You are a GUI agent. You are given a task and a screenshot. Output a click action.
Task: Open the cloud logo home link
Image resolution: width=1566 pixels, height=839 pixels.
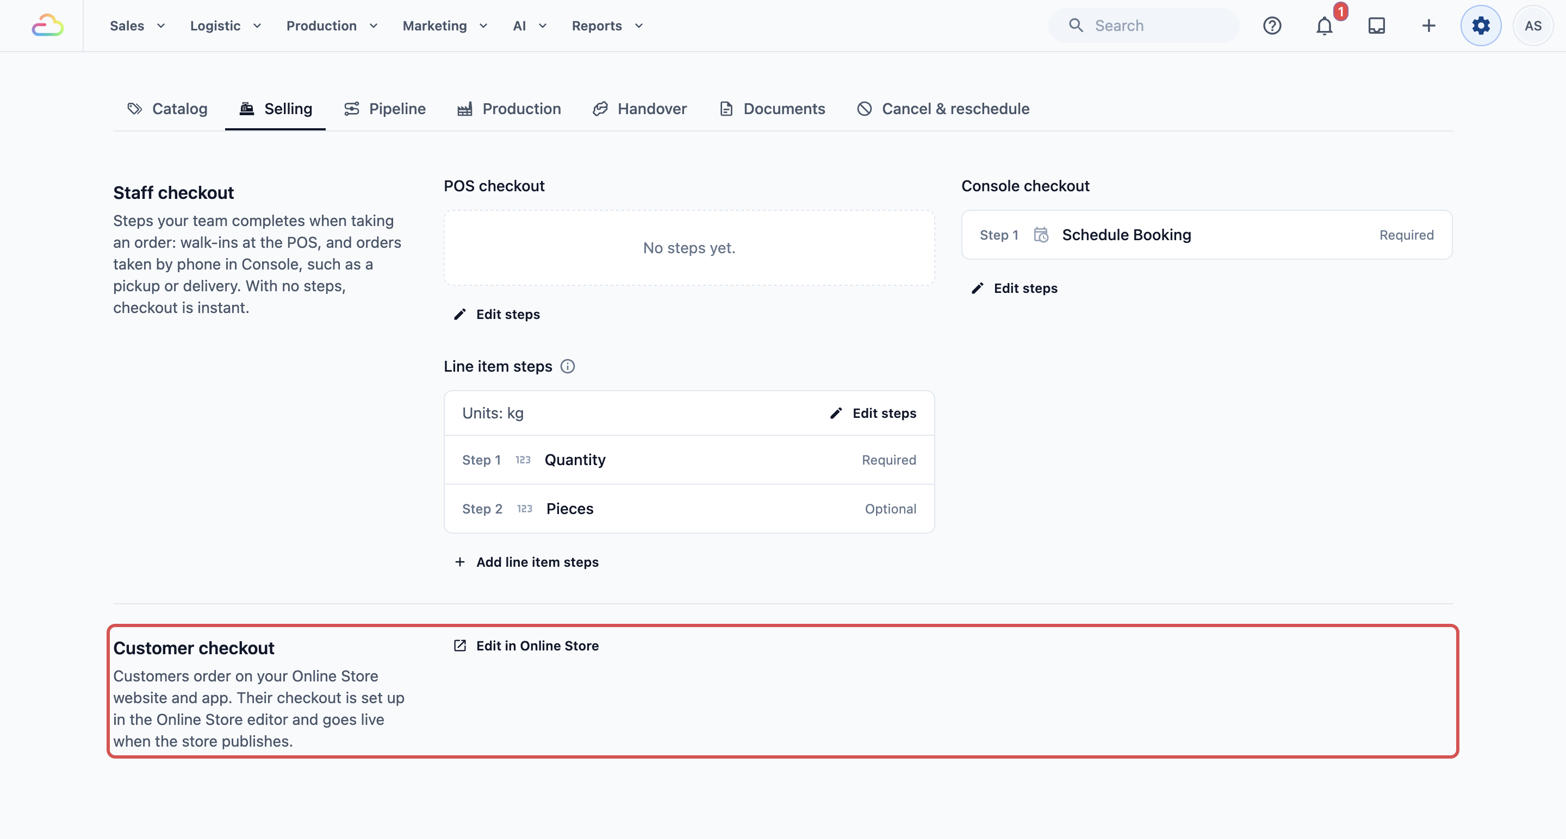tap(47, 26)
